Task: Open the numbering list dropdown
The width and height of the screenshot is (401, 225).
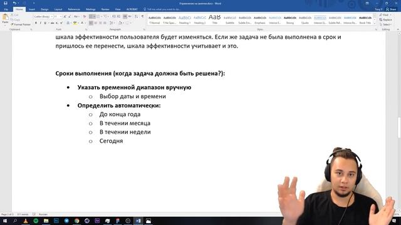Action: click(102, 17)
